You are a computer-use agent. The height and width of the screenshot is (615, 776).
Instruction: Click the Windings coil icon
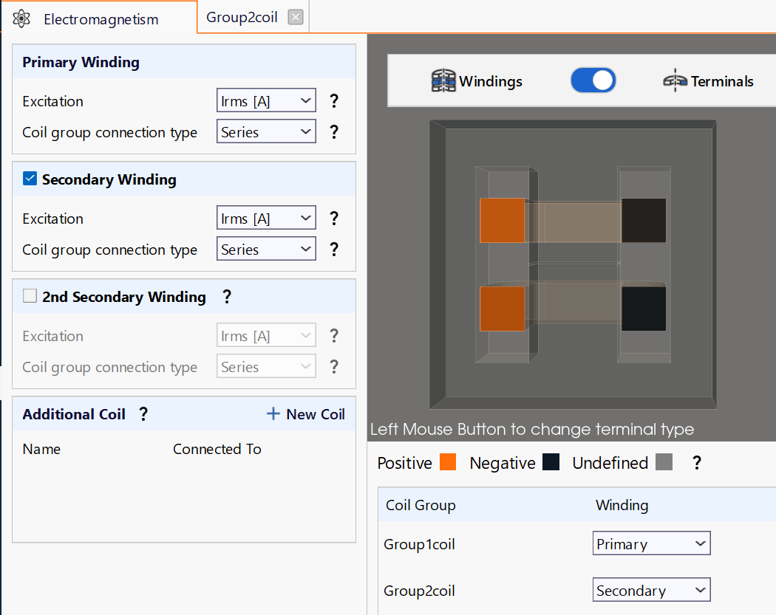[x=443, y=80]
